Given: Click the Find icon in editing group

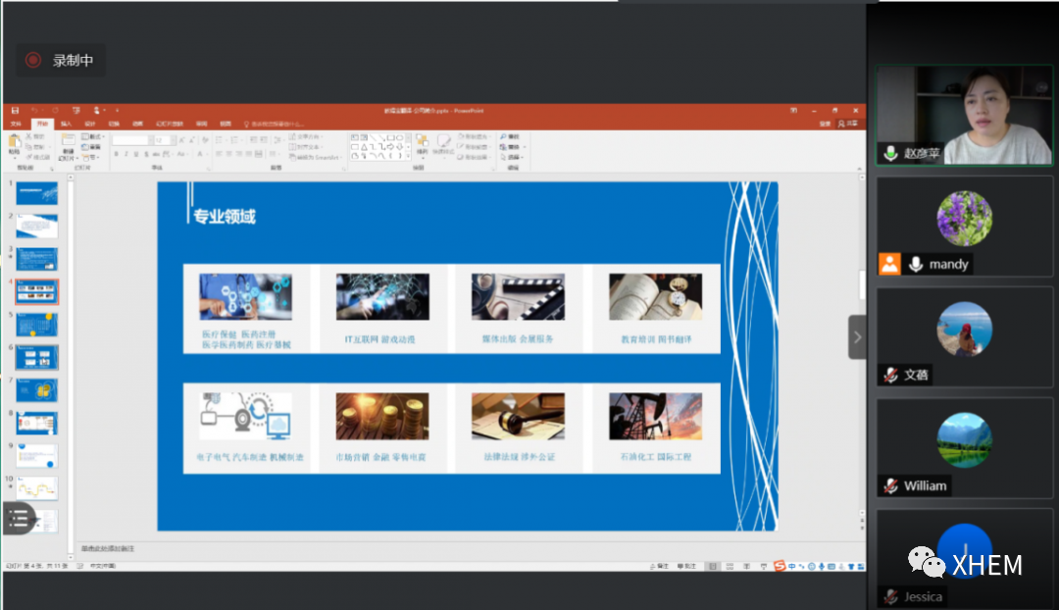Looking at the screenshot, I should tap(509, 136).
